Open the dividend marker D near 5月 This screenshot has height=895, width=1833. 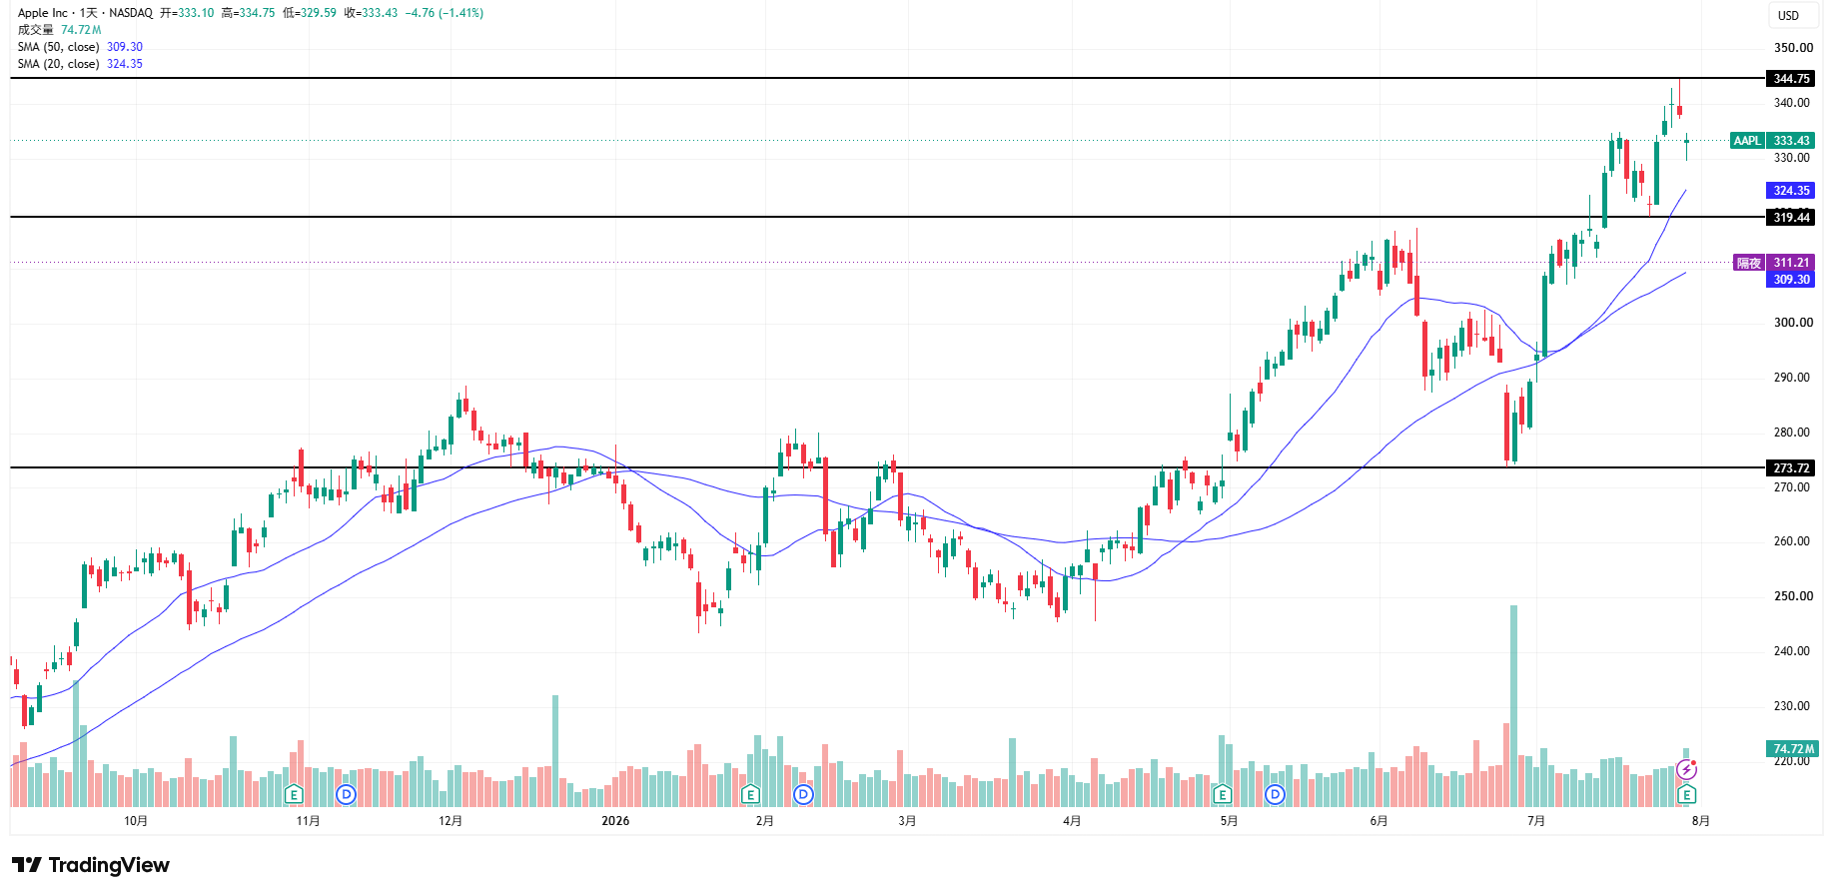[x=1275, y=795]
